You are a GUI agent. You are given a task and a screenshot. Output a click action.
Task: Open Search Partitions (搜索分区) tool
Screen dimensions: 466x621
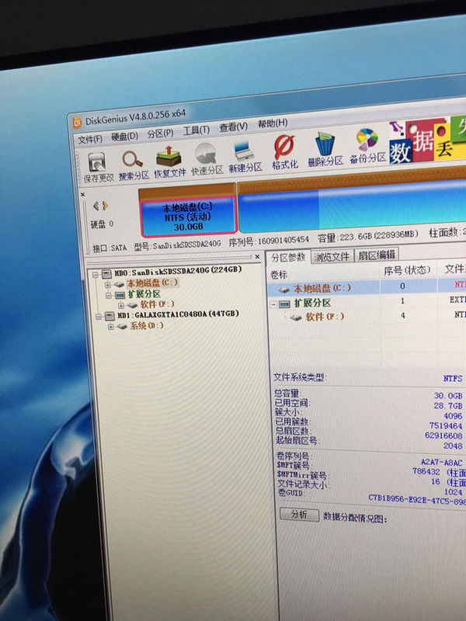134,165
